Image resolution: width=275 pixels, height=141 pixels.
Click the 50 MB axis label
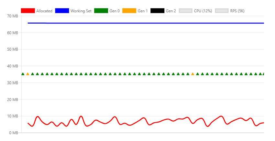[x=12, y=49]
